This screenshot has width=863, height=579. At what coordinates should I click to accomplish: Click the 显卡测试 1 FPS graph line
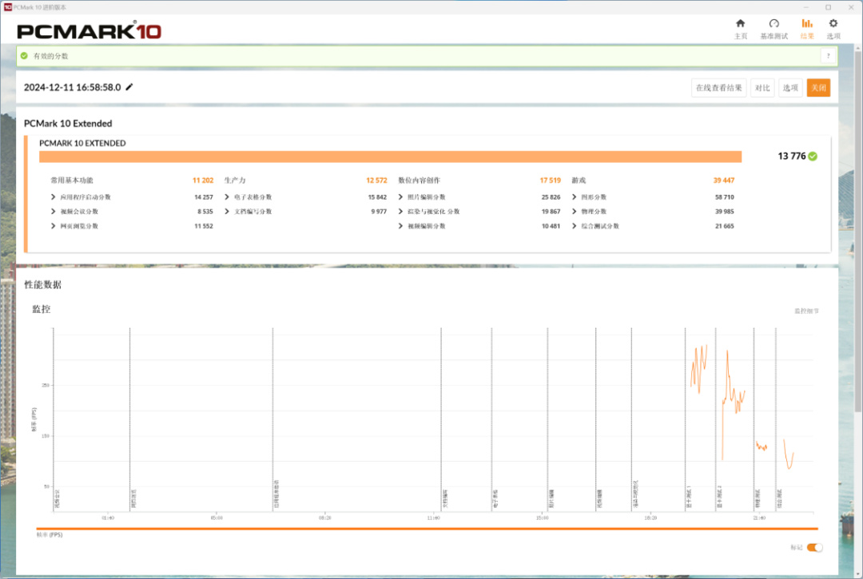pos(699,368)
